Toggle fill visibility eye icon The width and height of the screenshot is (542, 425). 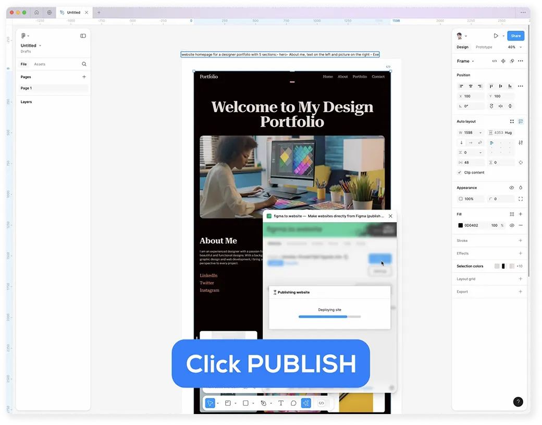pos(512,225)
